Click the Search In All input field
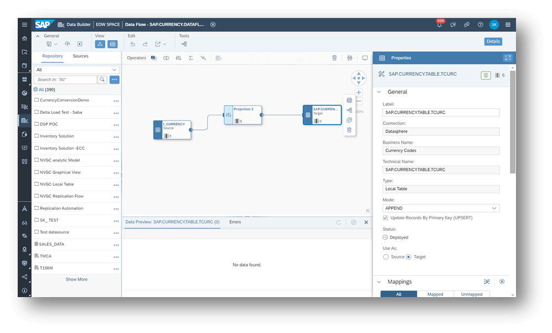The width and height of the screenshot is (552, 333). (x=65, y=80)
